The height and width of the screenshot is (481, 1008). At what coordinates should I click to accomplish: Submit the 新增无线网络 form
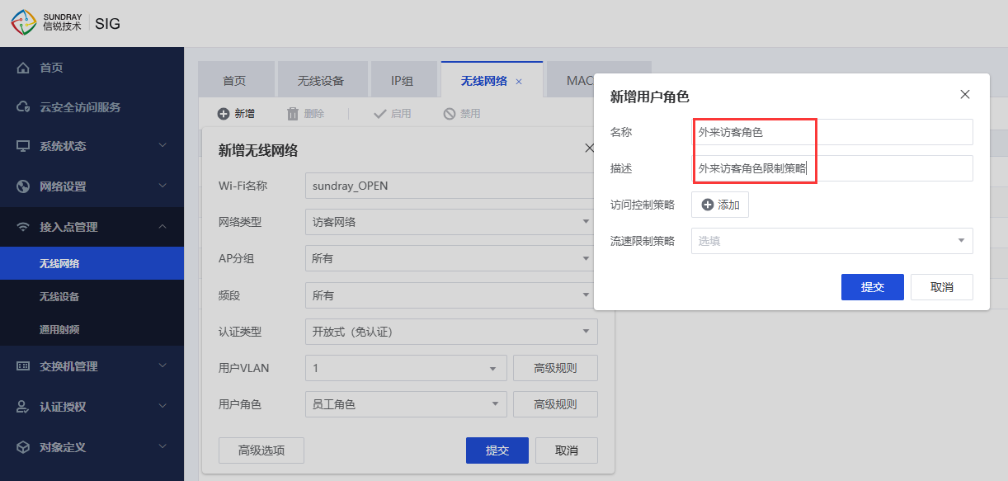(497, 450)
